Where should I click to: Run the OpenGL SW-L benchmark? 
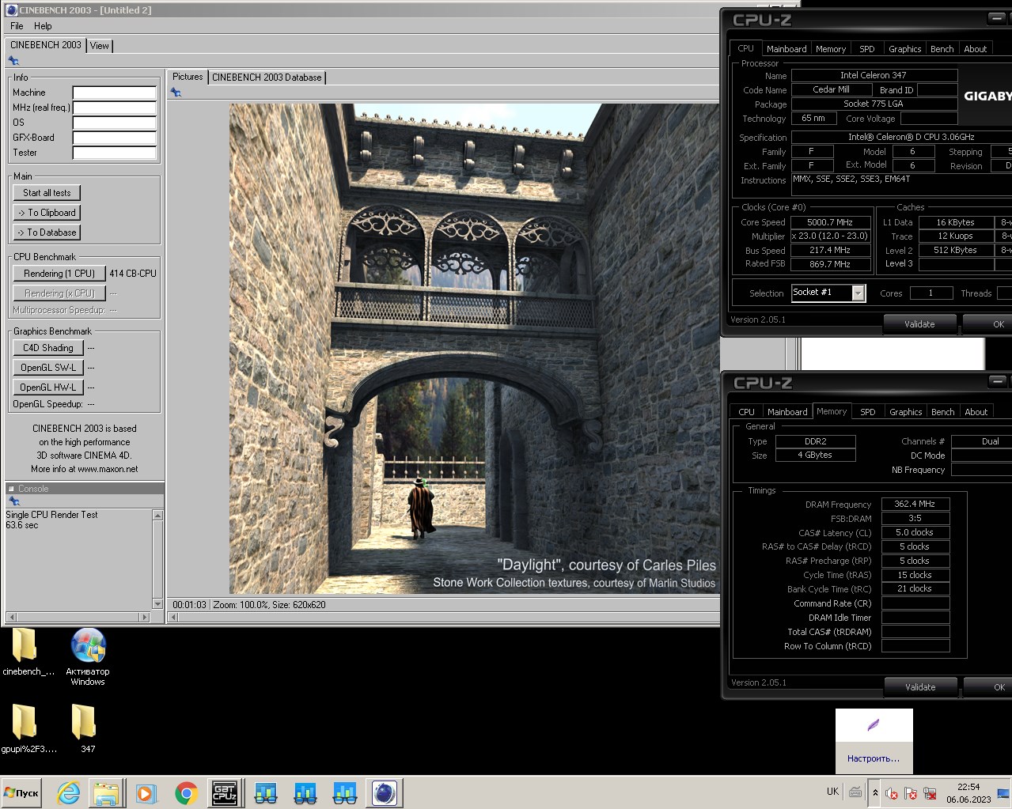coord(47,368)
